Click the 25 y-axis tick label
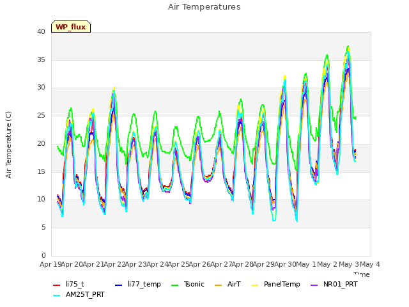The image size is (409, 307). pyautogui.click(x=41, y=116)
